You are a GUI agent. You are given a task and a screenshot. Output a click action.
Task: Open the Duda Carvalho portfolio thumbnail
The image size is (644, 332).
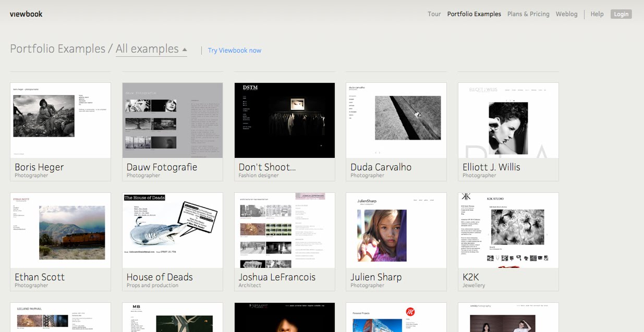click(396, 120)
